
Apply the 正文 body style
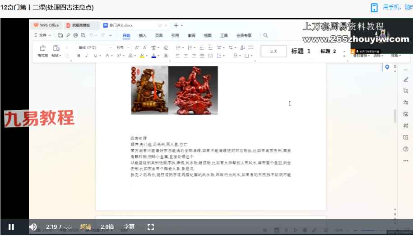coord(274,51)
